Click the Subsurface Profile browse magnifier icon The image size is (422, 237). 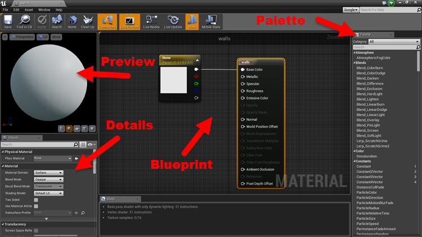coord(83,213)
